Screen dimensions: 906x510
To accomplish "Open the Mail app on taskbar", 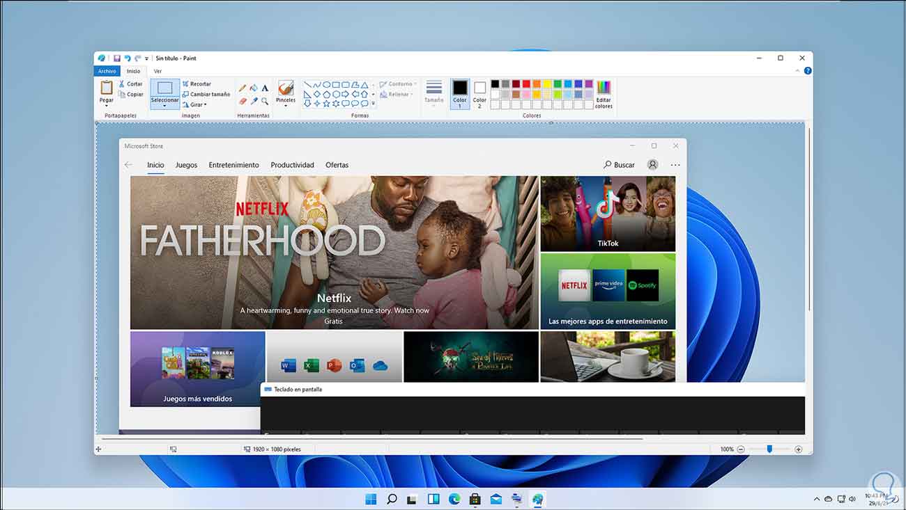I will click(x=496, y=499).
